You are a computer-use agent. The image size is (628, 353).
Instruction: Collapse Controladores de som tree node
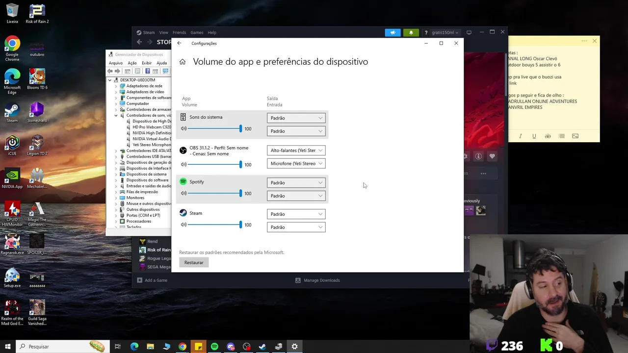click(x=116, y=115)
